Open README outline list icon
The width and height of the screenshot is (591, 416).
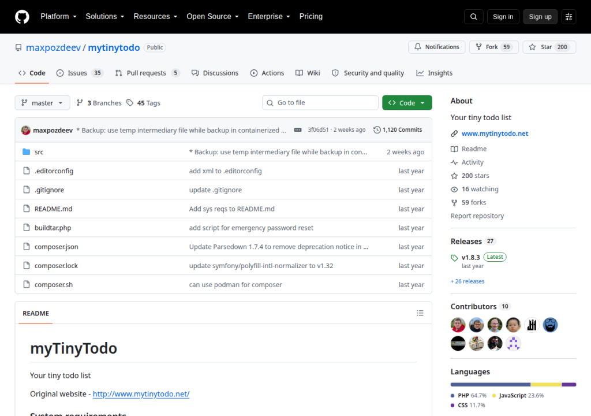[420, 313]
